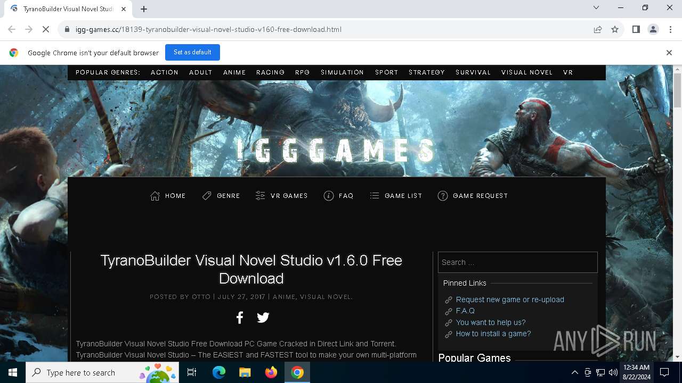
Task: Click the Game List lines icon
Action: (x=375, y=196)
